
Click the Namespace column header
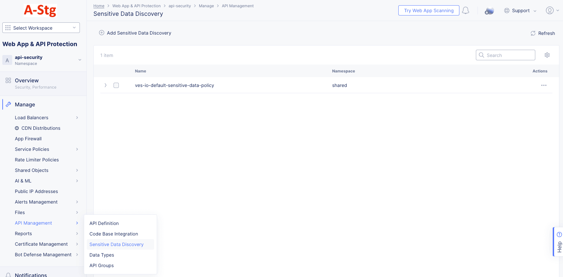click(x=344, y=71)
